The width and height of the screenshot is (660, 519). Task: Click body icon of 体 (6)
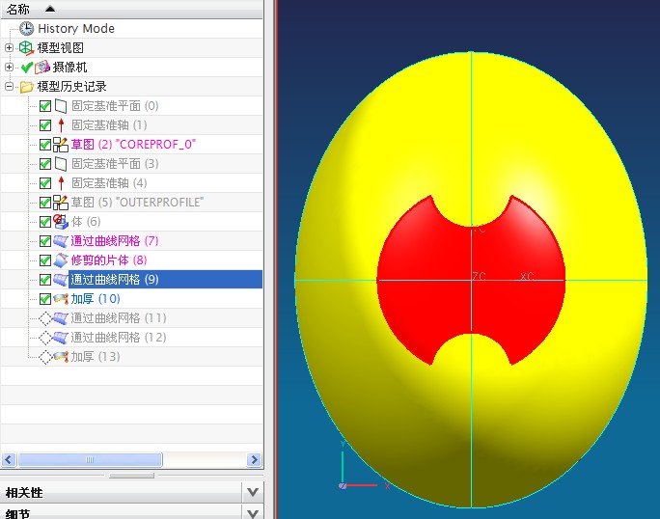coord(61,222)
